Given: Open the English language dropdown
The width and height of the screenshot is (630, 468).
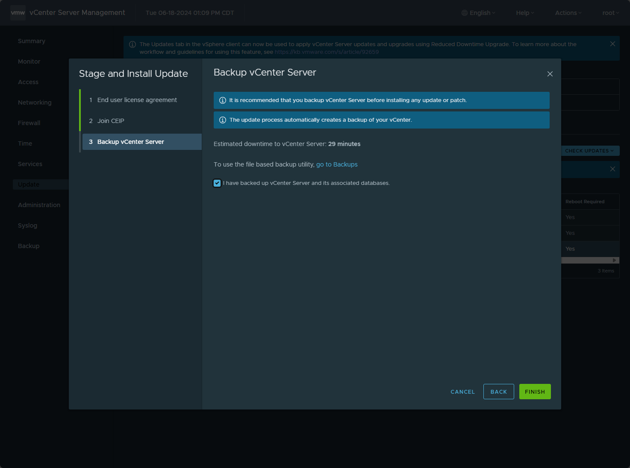Looking at the screenshot, I should 479,13.
